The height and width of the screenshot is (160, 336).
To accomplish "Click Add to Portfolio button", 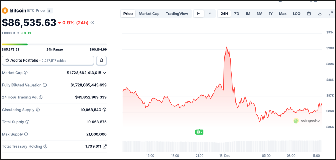I will [48, 61].
